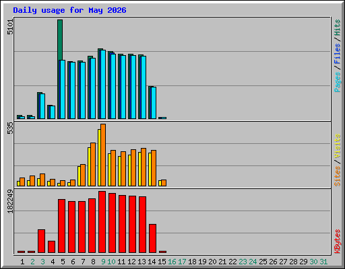Click day 20 on the x-axis
The width and height of the screenshot is (345, 269).
(x=212, y=262)
